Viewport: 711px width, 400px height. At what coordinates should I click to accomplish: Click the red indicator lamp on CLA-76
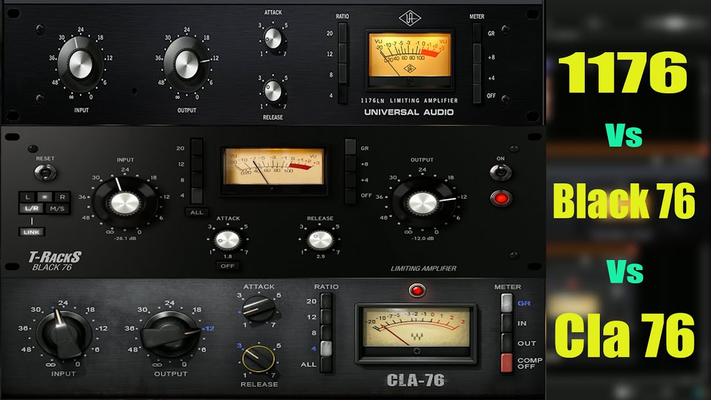416,290
